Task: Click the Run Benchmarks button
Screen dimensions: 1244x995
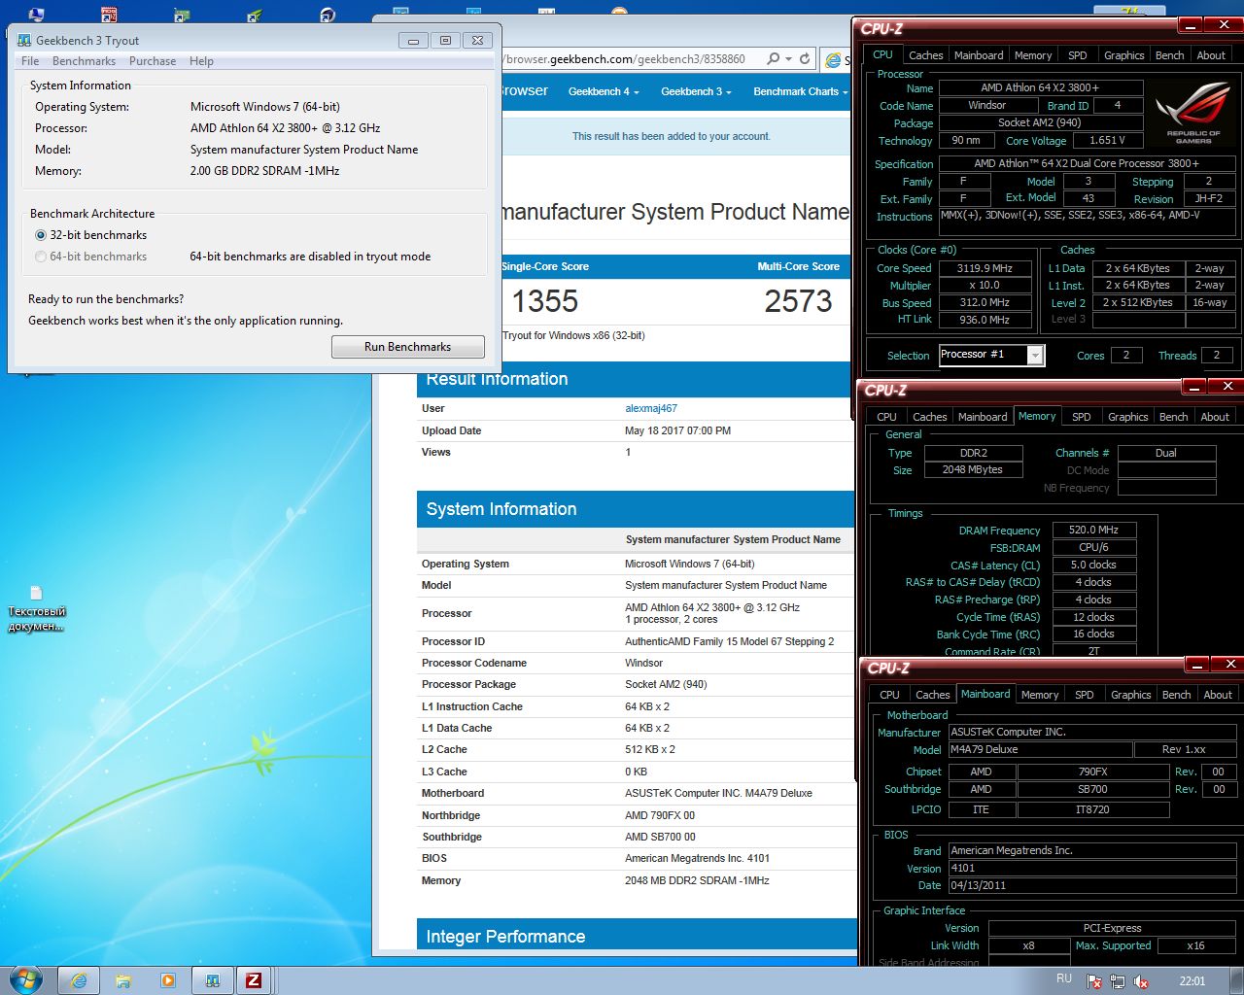Action: [408, 347]
